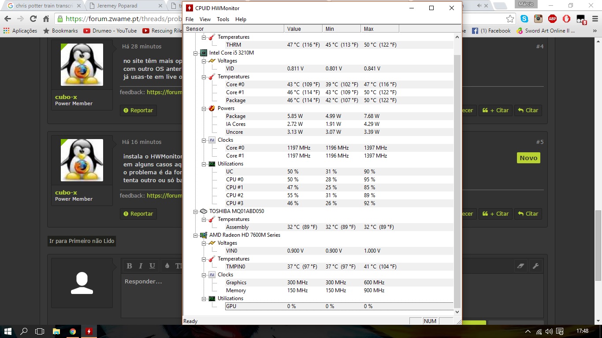602x338 pixels.
Task: Open the View menu in HWMonitor
Action: tap(205, 19)
